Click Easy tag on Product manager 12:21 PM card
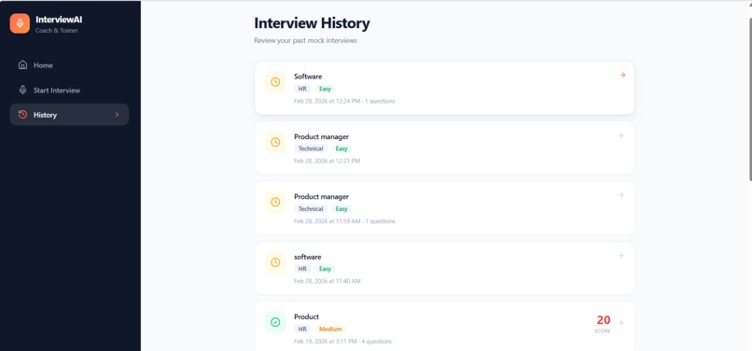 click(x=341, y=148)
